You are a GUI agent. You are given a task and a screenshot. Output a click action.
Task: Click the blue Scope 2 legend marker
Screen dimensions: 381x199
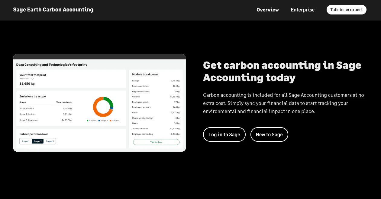tap(99, 121)
